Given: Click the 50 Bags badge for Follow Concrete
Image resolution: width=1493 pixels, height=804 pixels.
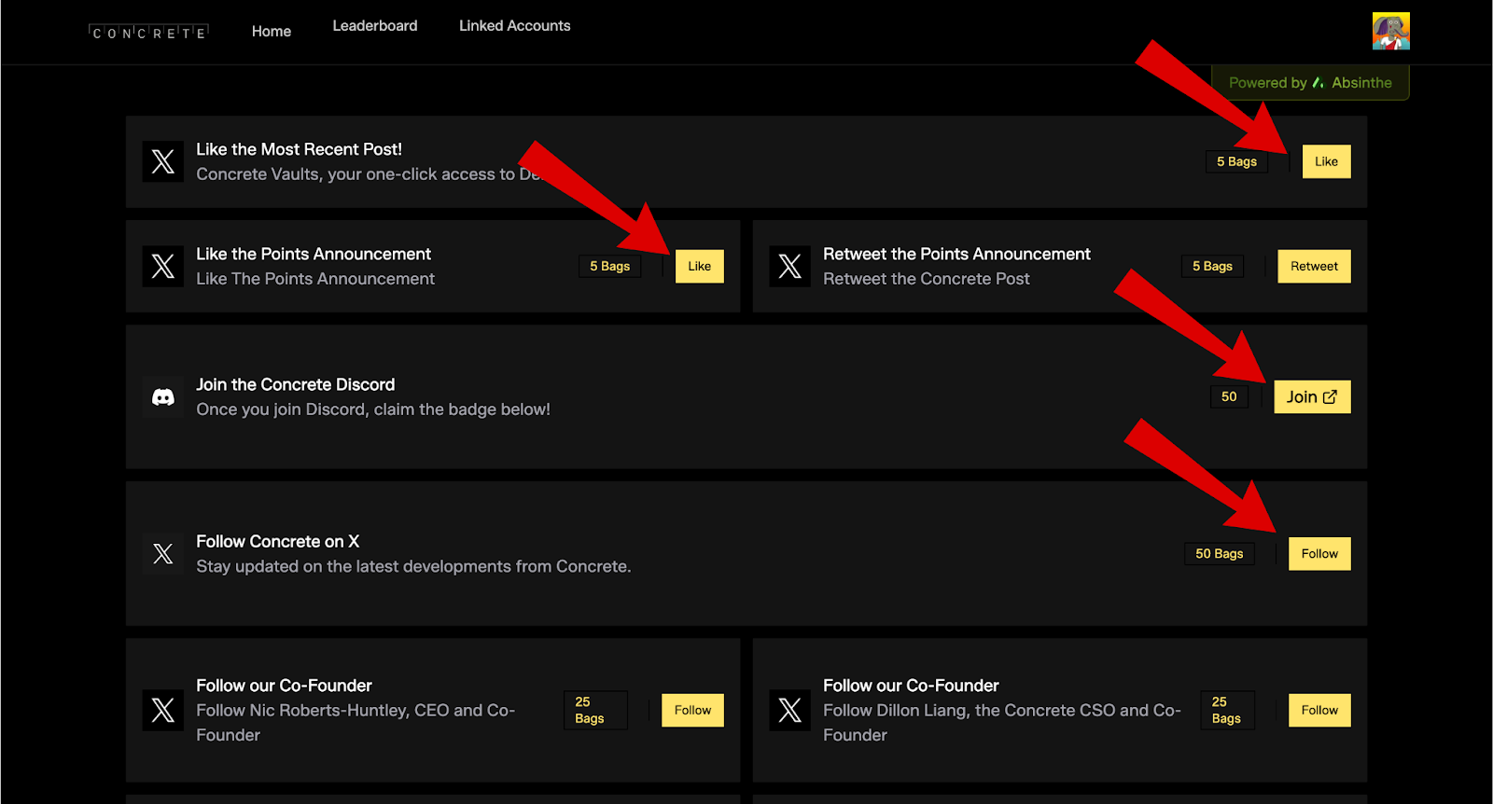Looking at the screenshot, I should [1220, 553].
